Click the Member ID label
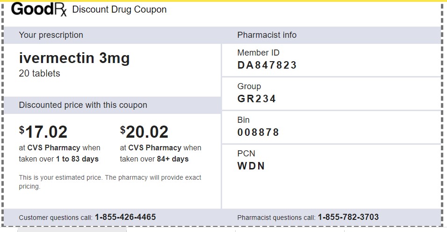 [258, 53]
